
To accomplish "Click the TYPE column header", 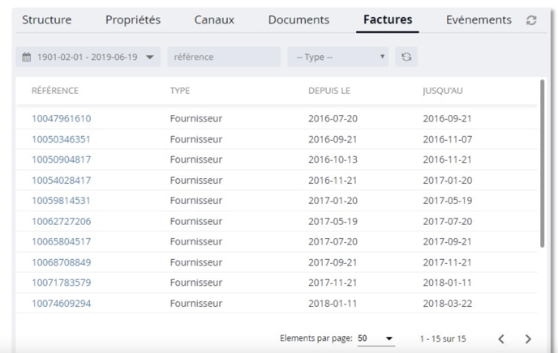I will coord(180,91).
